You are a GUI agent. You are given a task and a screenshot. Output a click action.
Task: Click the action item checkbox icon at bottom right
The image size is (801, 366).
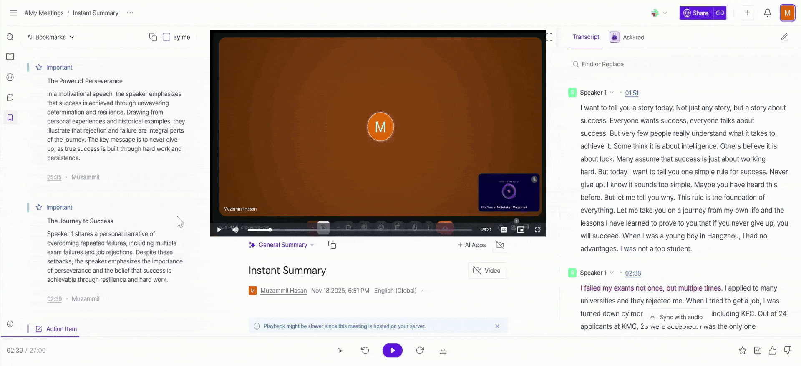[758, 351]
